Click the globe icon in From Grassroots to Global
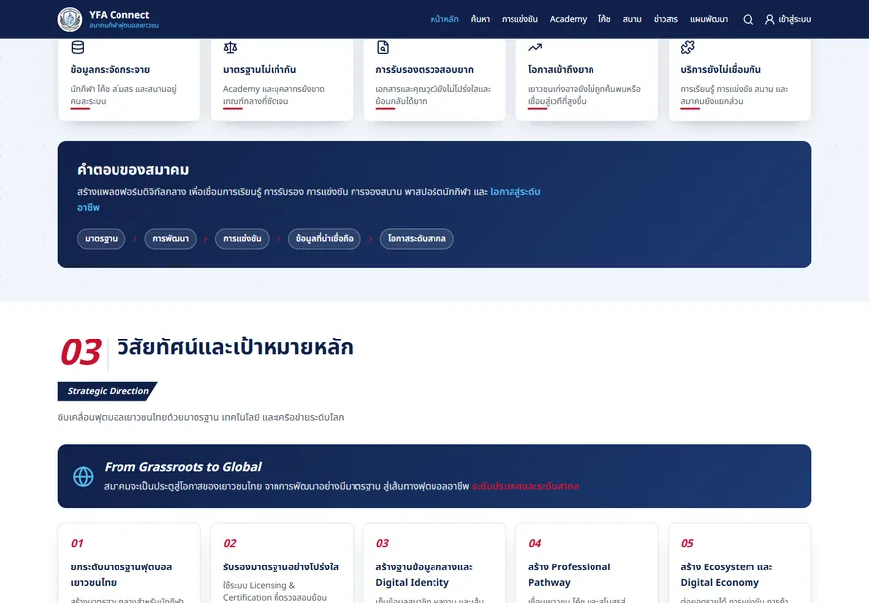The image size is (869, 603). tap(83, 477)
